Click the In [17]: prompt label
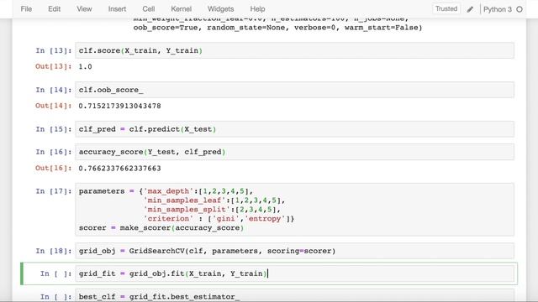Image resolution: width=538 pixels, height=302 pixels. (54, 191)
